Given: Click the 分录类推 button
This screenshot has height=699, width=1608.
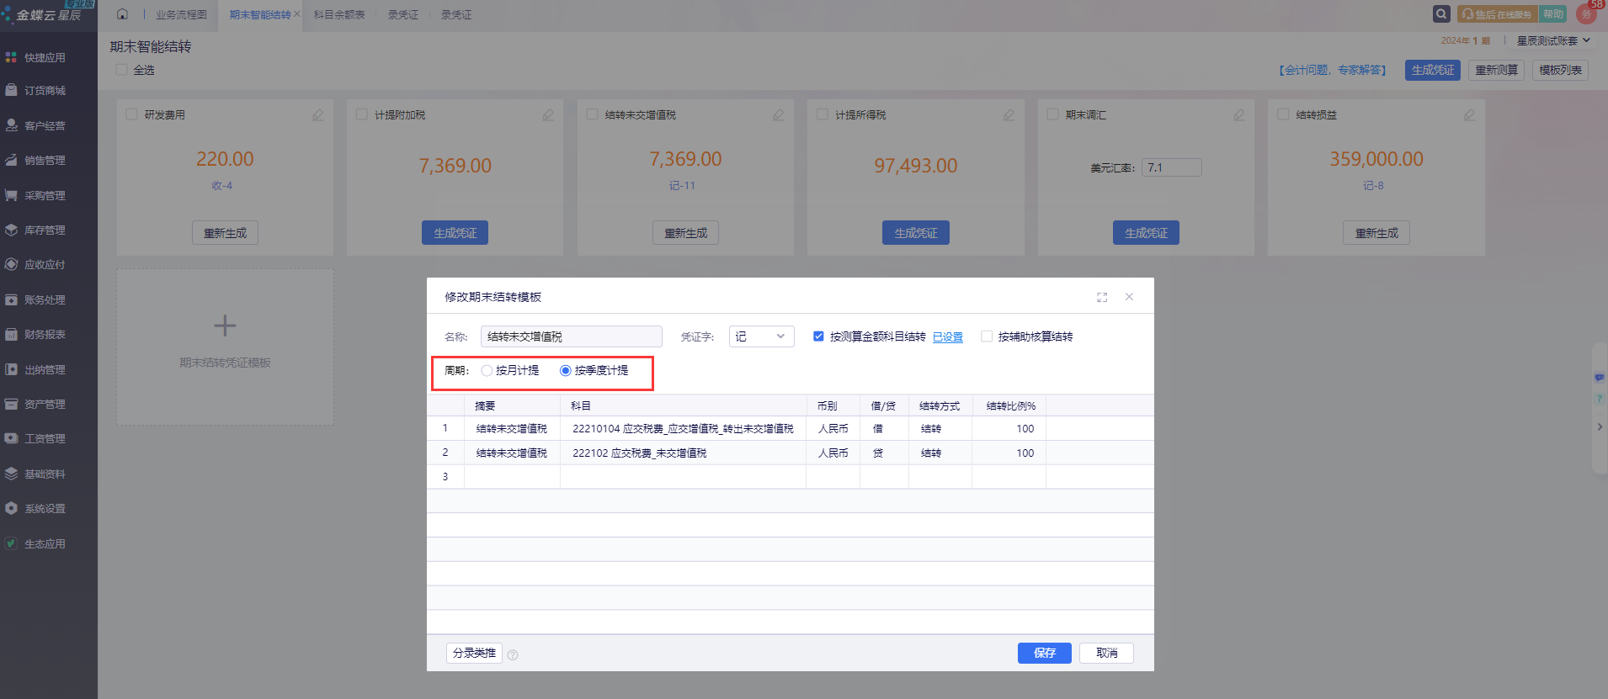Looking at the screenshot, I should pos(474,653).
